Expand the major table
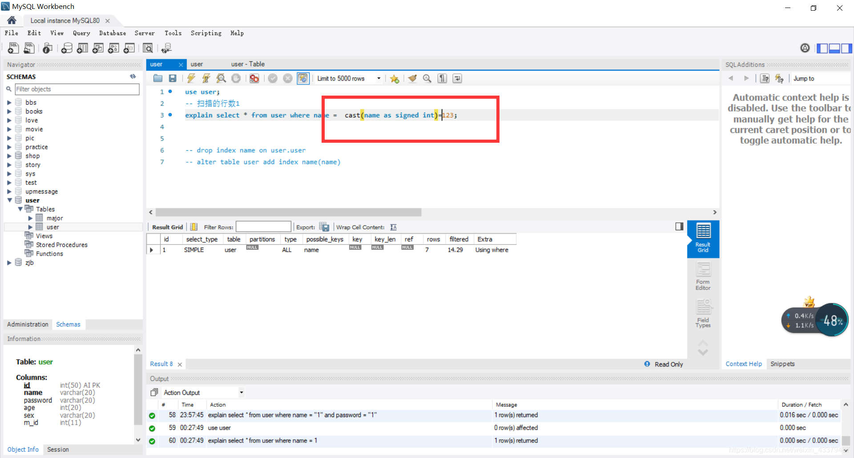This screenshot has width=854, height=458. pos(30,218)
